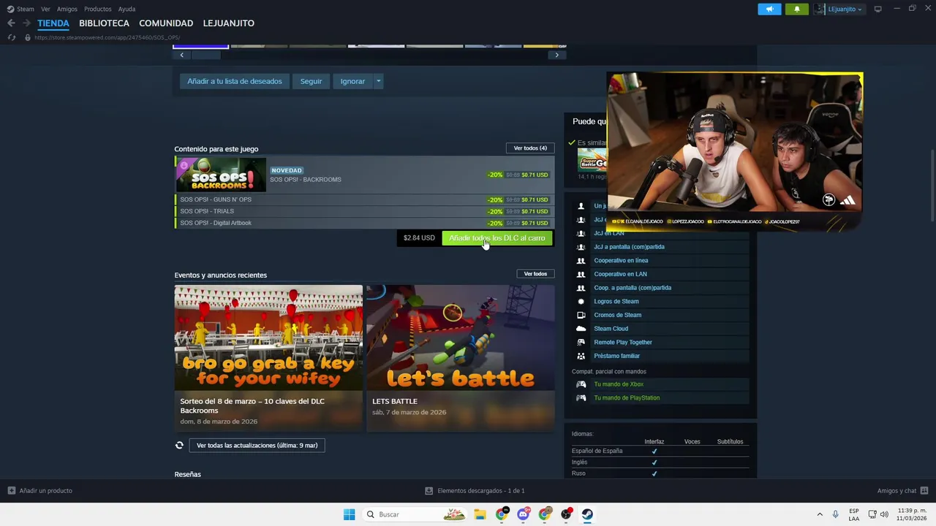The height and width of the screenshot is (526, 936).
Task: Click the Big Picture mode monitor icon
Action: [x=877, y=9]
